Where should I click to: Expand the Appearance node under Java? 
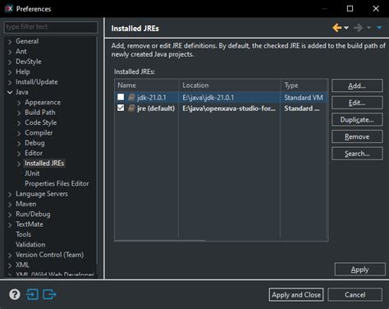(x=19, y=103)
